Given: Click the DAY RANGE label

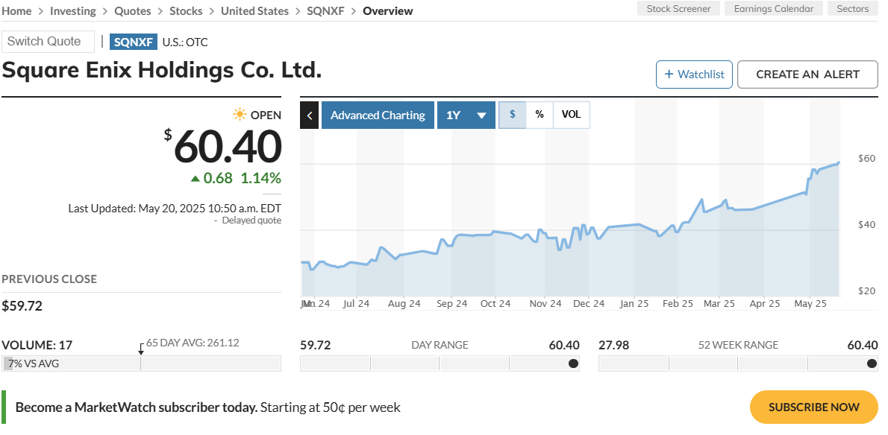Looking at the screenshot, I should [x=440, y=345].
